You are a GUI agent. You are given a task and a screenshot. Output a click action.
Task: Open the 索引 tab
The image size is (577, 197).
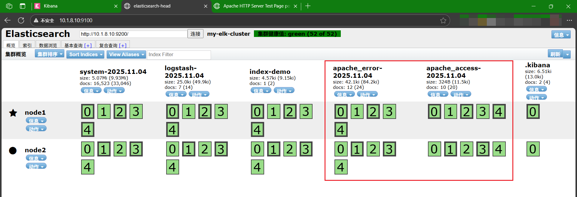27,44
